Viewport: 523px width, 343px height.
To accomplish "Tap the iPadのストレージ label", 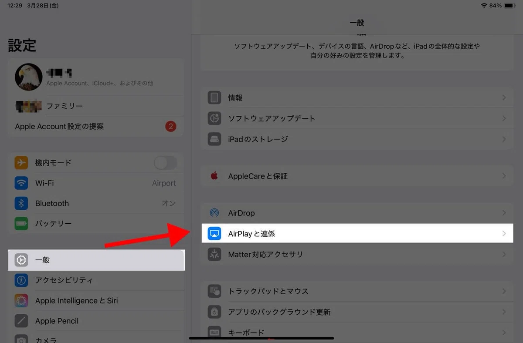I will [x=258, y=139].
